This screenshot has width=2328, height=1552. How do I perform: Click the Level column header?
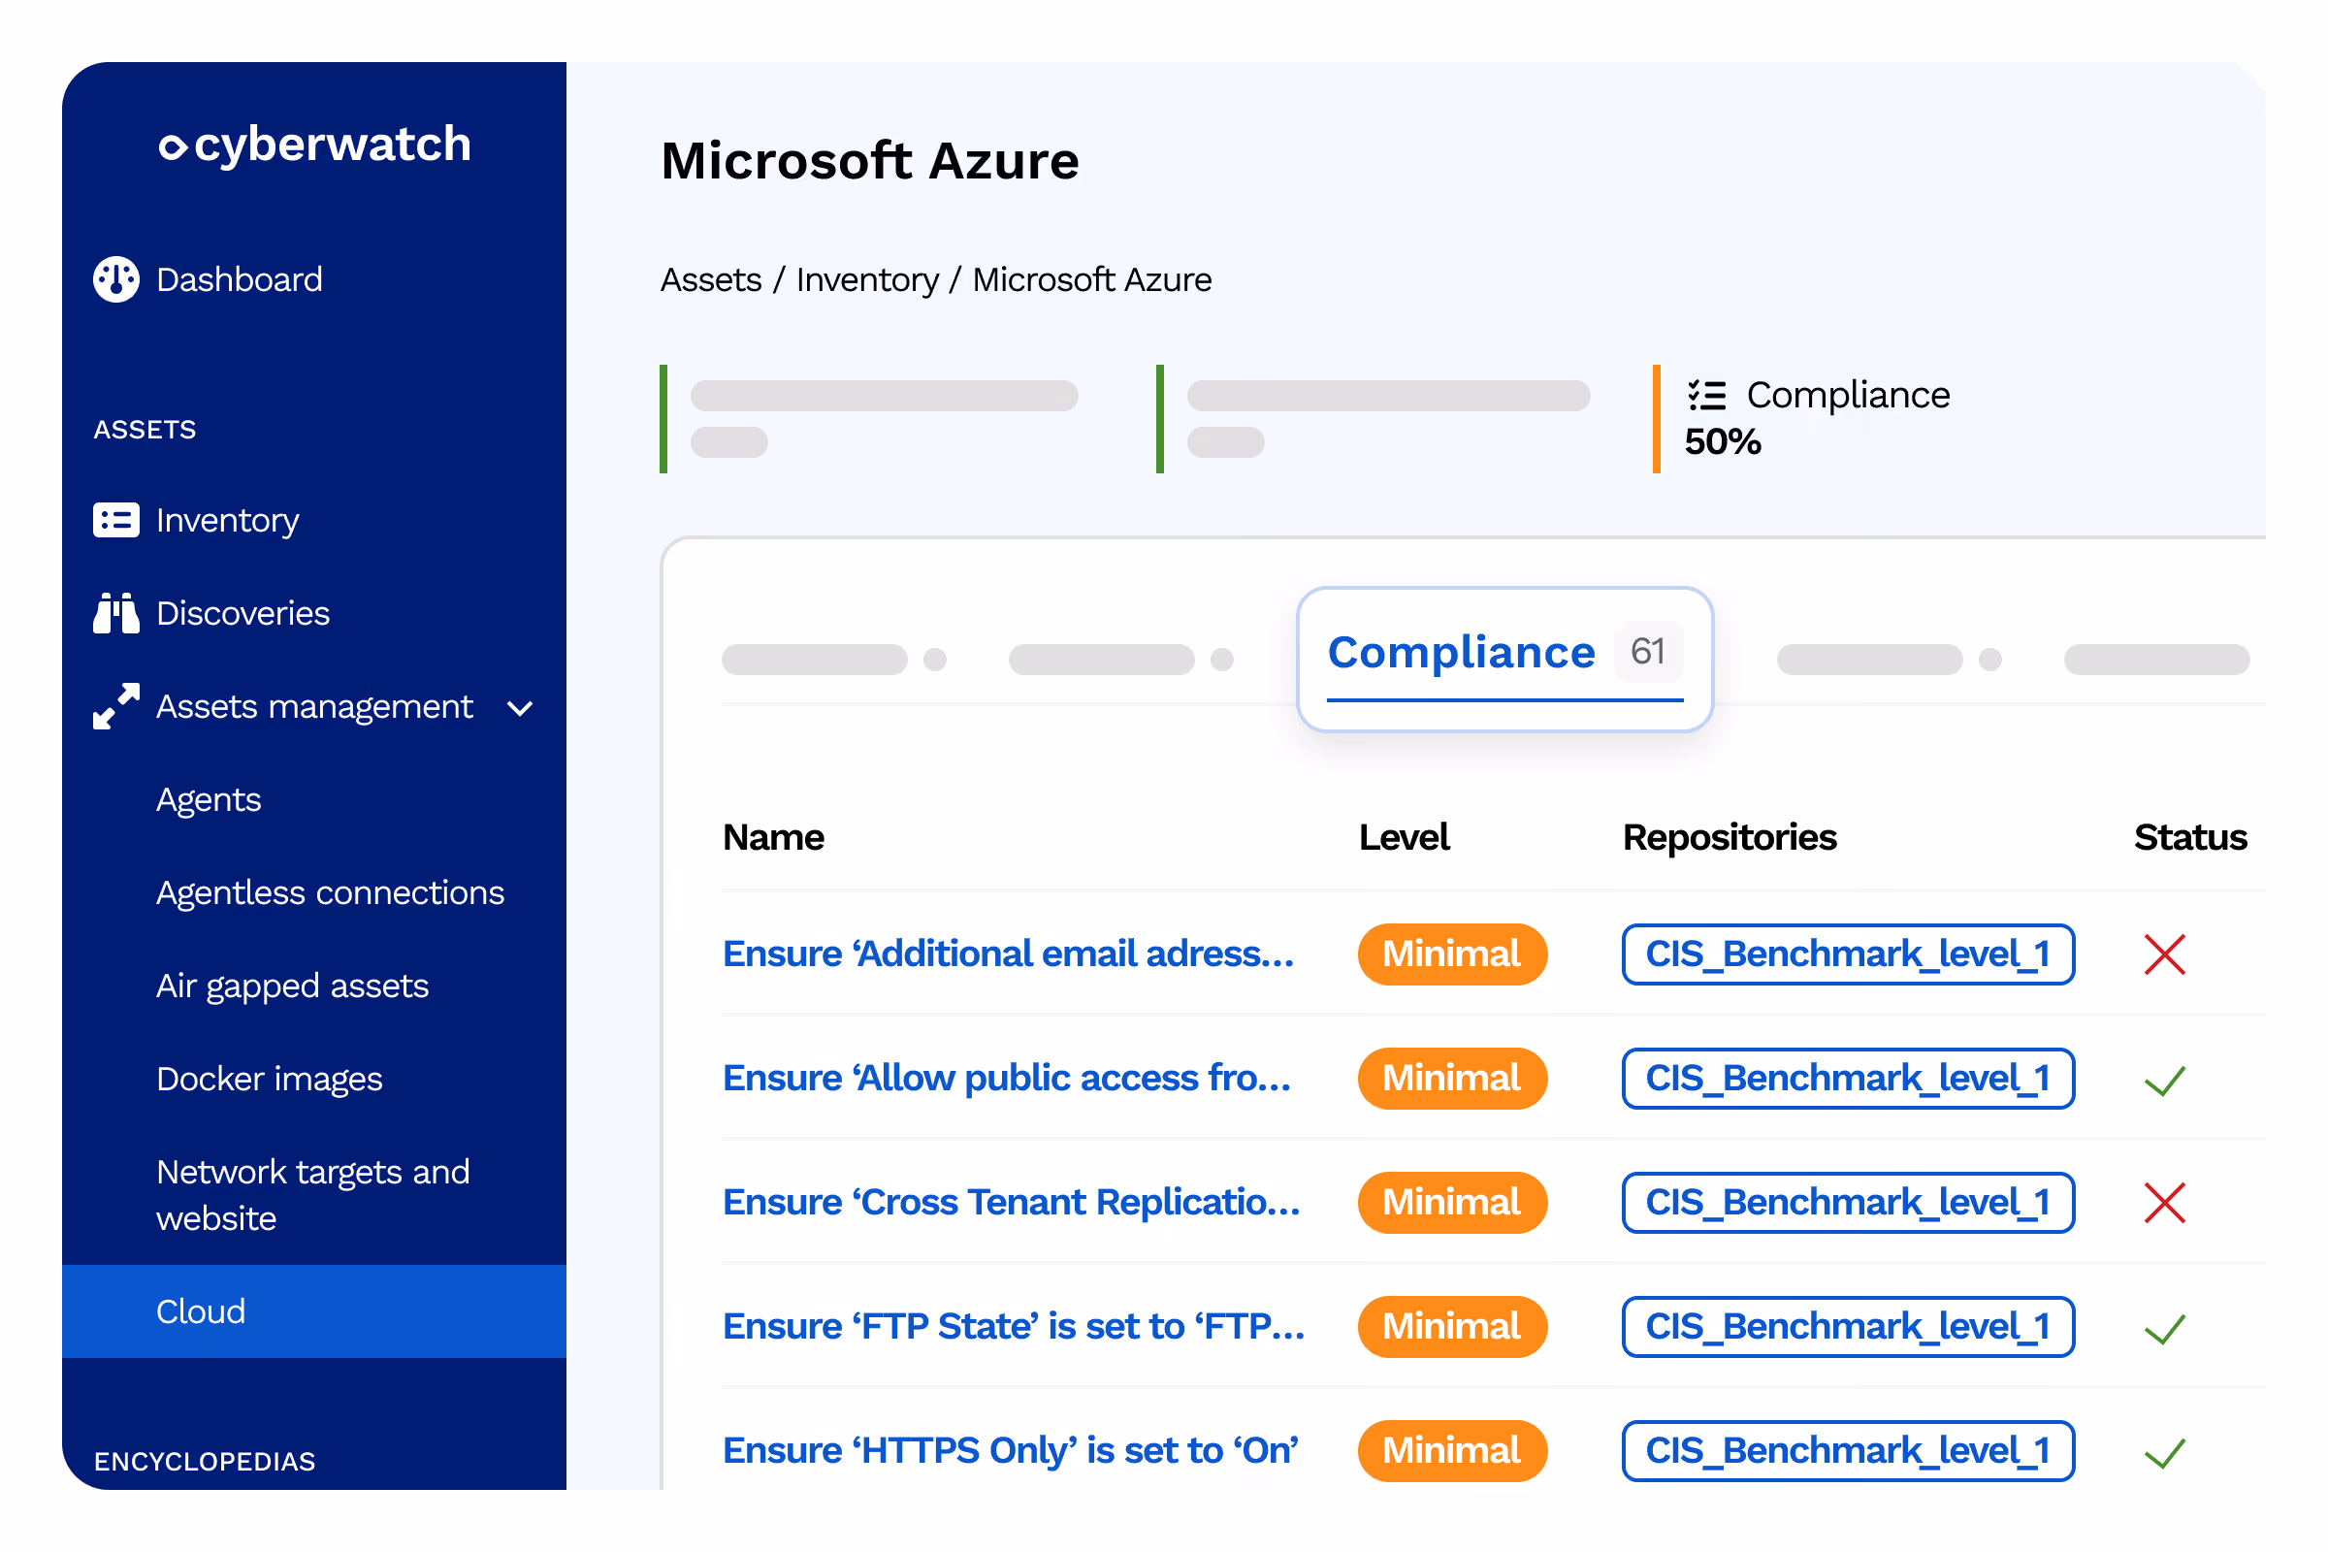click(1404, 837)
